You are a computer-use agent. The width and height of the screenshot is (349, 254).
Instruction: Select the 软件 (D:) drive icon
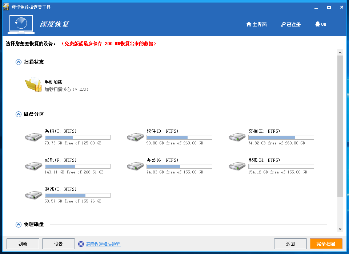pyautogui.click(x=135, y=137)
